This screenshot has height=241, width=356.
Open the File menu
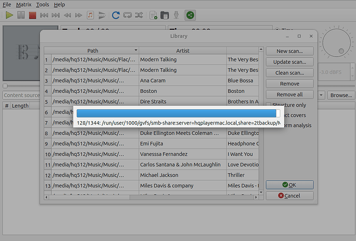(x=7, y=5)
